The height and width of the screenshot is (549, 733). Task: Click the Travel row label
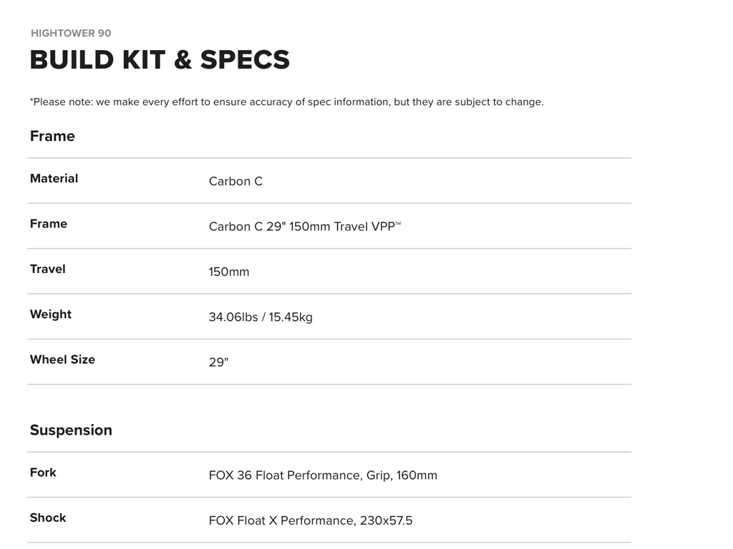[47, 269]
